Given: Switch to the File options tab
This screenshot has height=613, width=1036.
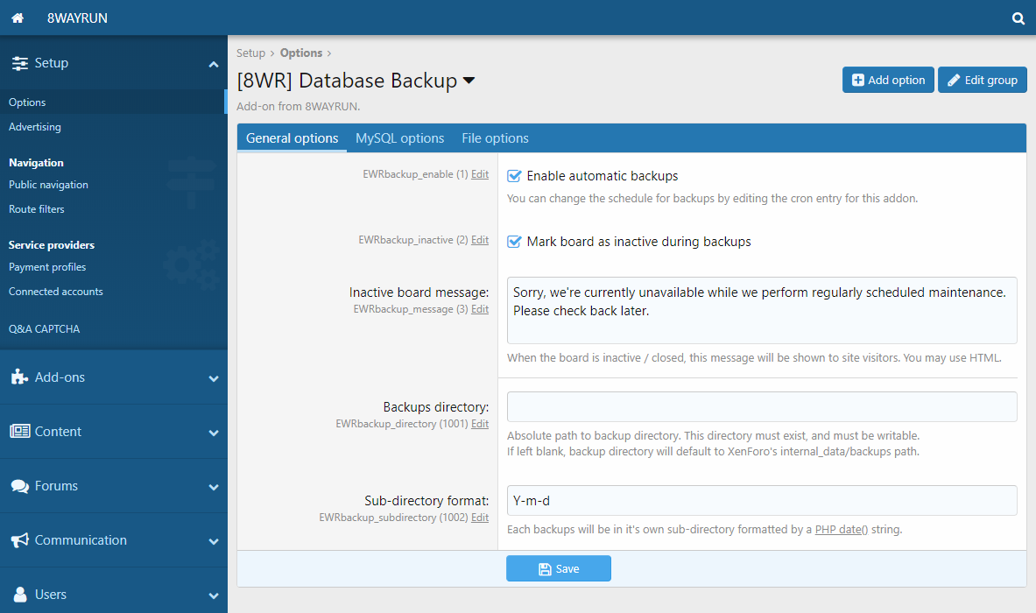Looking at the screenshot, I should pyautogui.click(x=495, y=138).
